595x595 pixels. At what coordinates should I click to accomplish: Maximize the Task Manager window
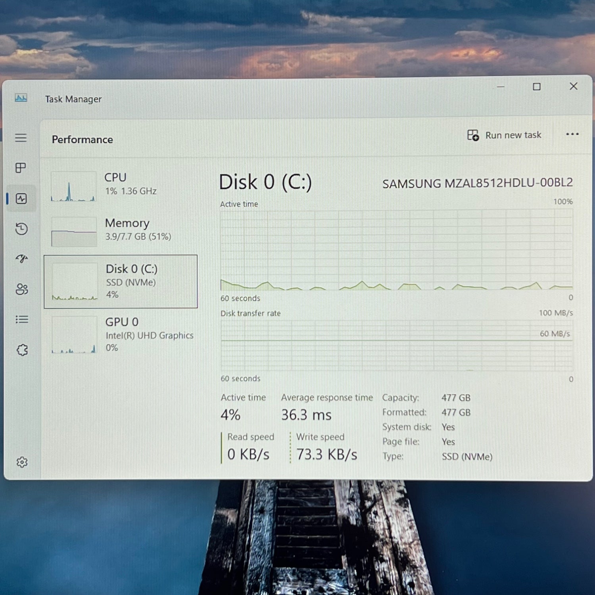[537, 86]
